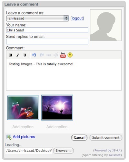The width and height of the screenshot is (129, 162).
Task: Click the undo arrow icon
Action: pos(34,55)
